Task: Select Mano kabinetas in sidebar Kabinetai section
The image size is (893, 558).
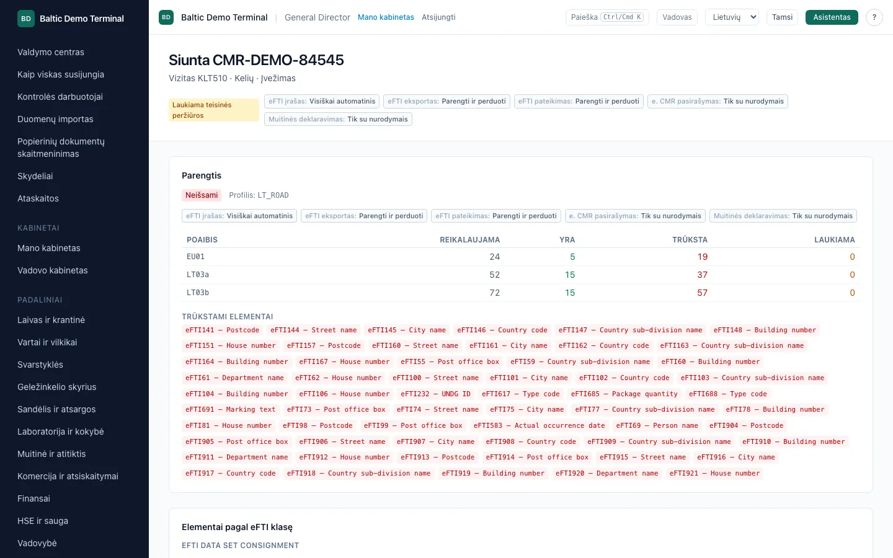Action: (x=49, y=248)
